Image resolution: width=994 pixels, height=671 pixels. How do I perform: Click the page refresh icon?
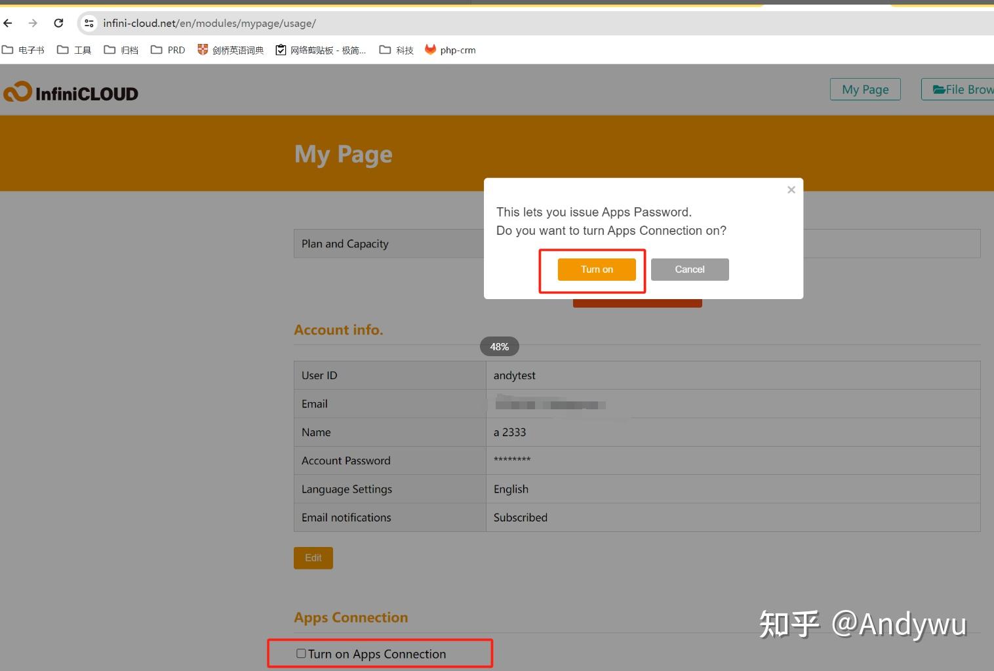pos(58,23)
